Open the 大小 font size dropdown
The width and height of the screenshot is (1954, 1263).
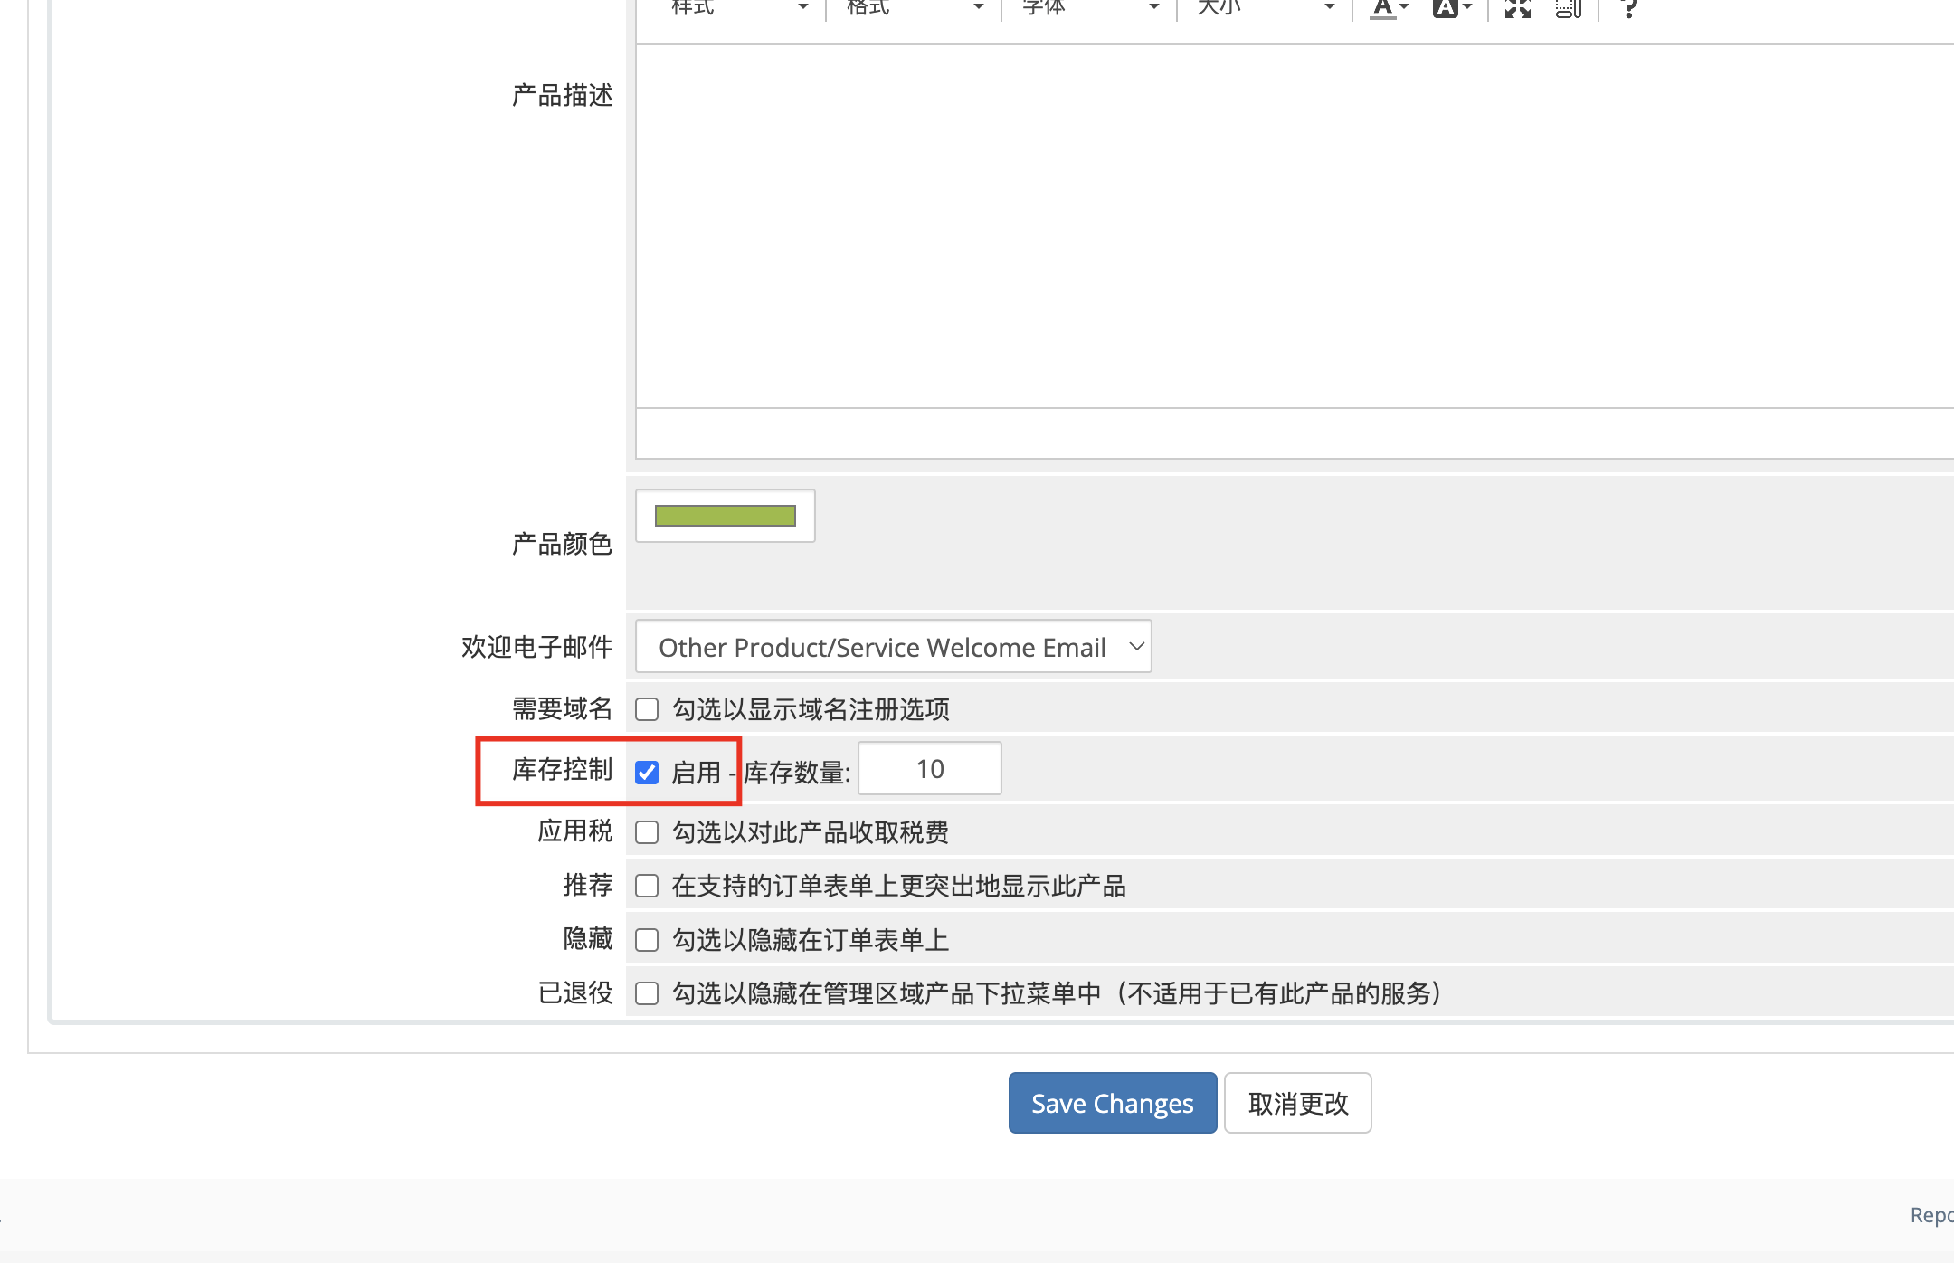tap(1265, 8)
